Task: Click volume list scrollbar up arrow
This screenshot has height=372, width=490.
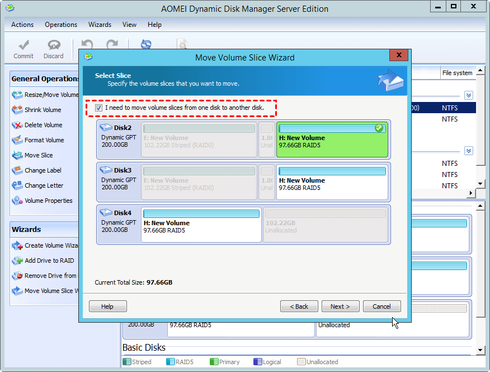Action: (x=480, y=70)
